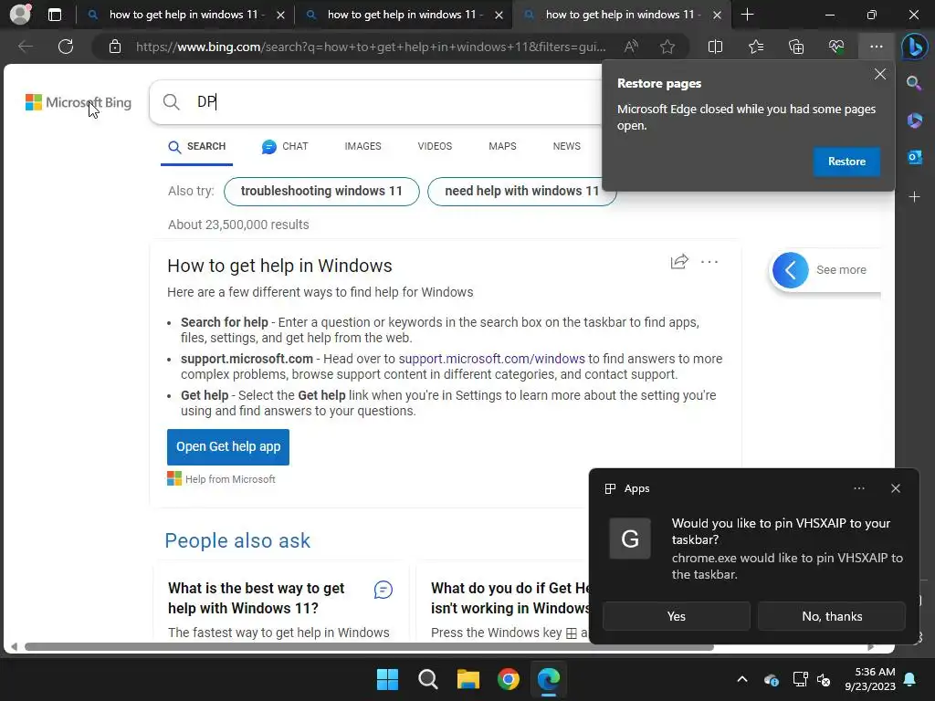Open the Windows Start menu
Image resolution: width=935 pixels, height=701 pixels.
[x=387, y=679]
